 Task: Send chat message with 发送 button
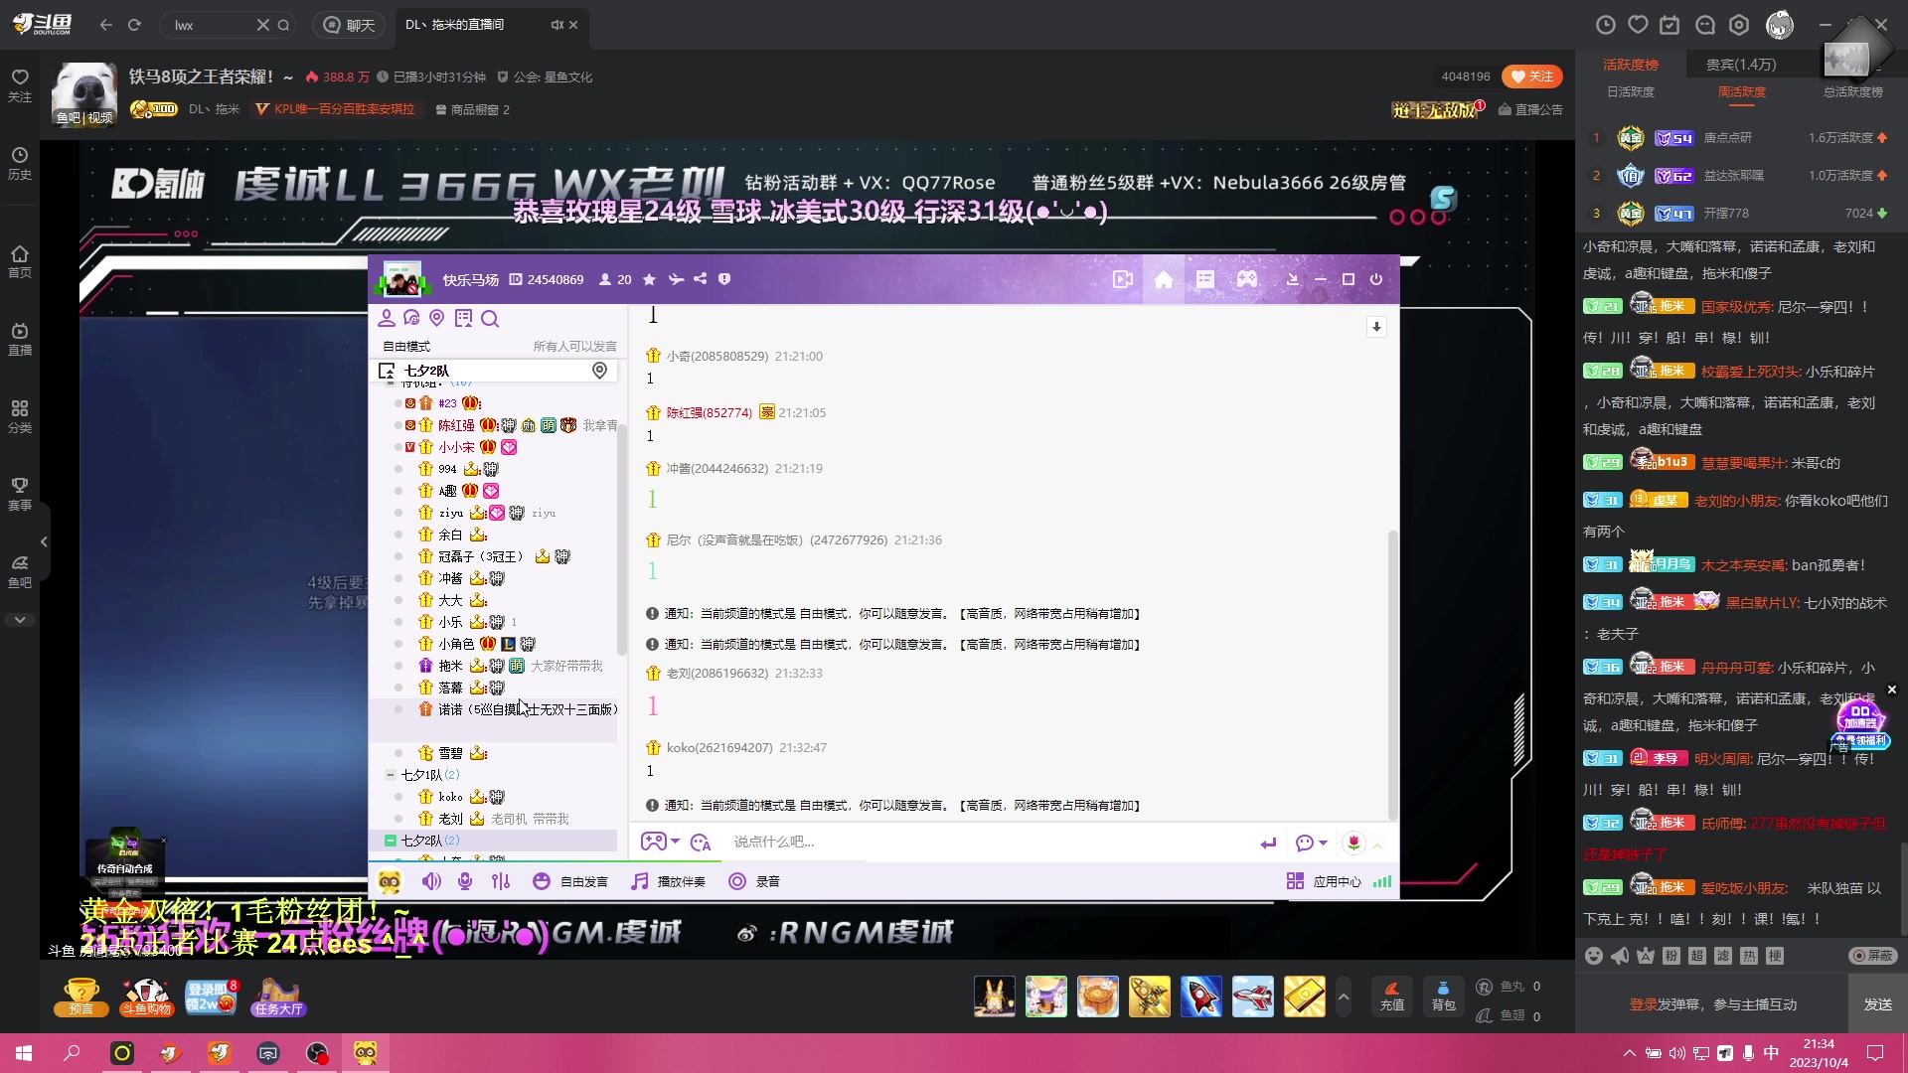(1878, 1004)
